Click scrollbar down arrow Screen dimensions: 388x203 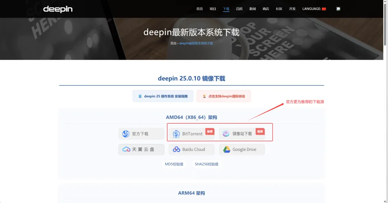[385, 201]
